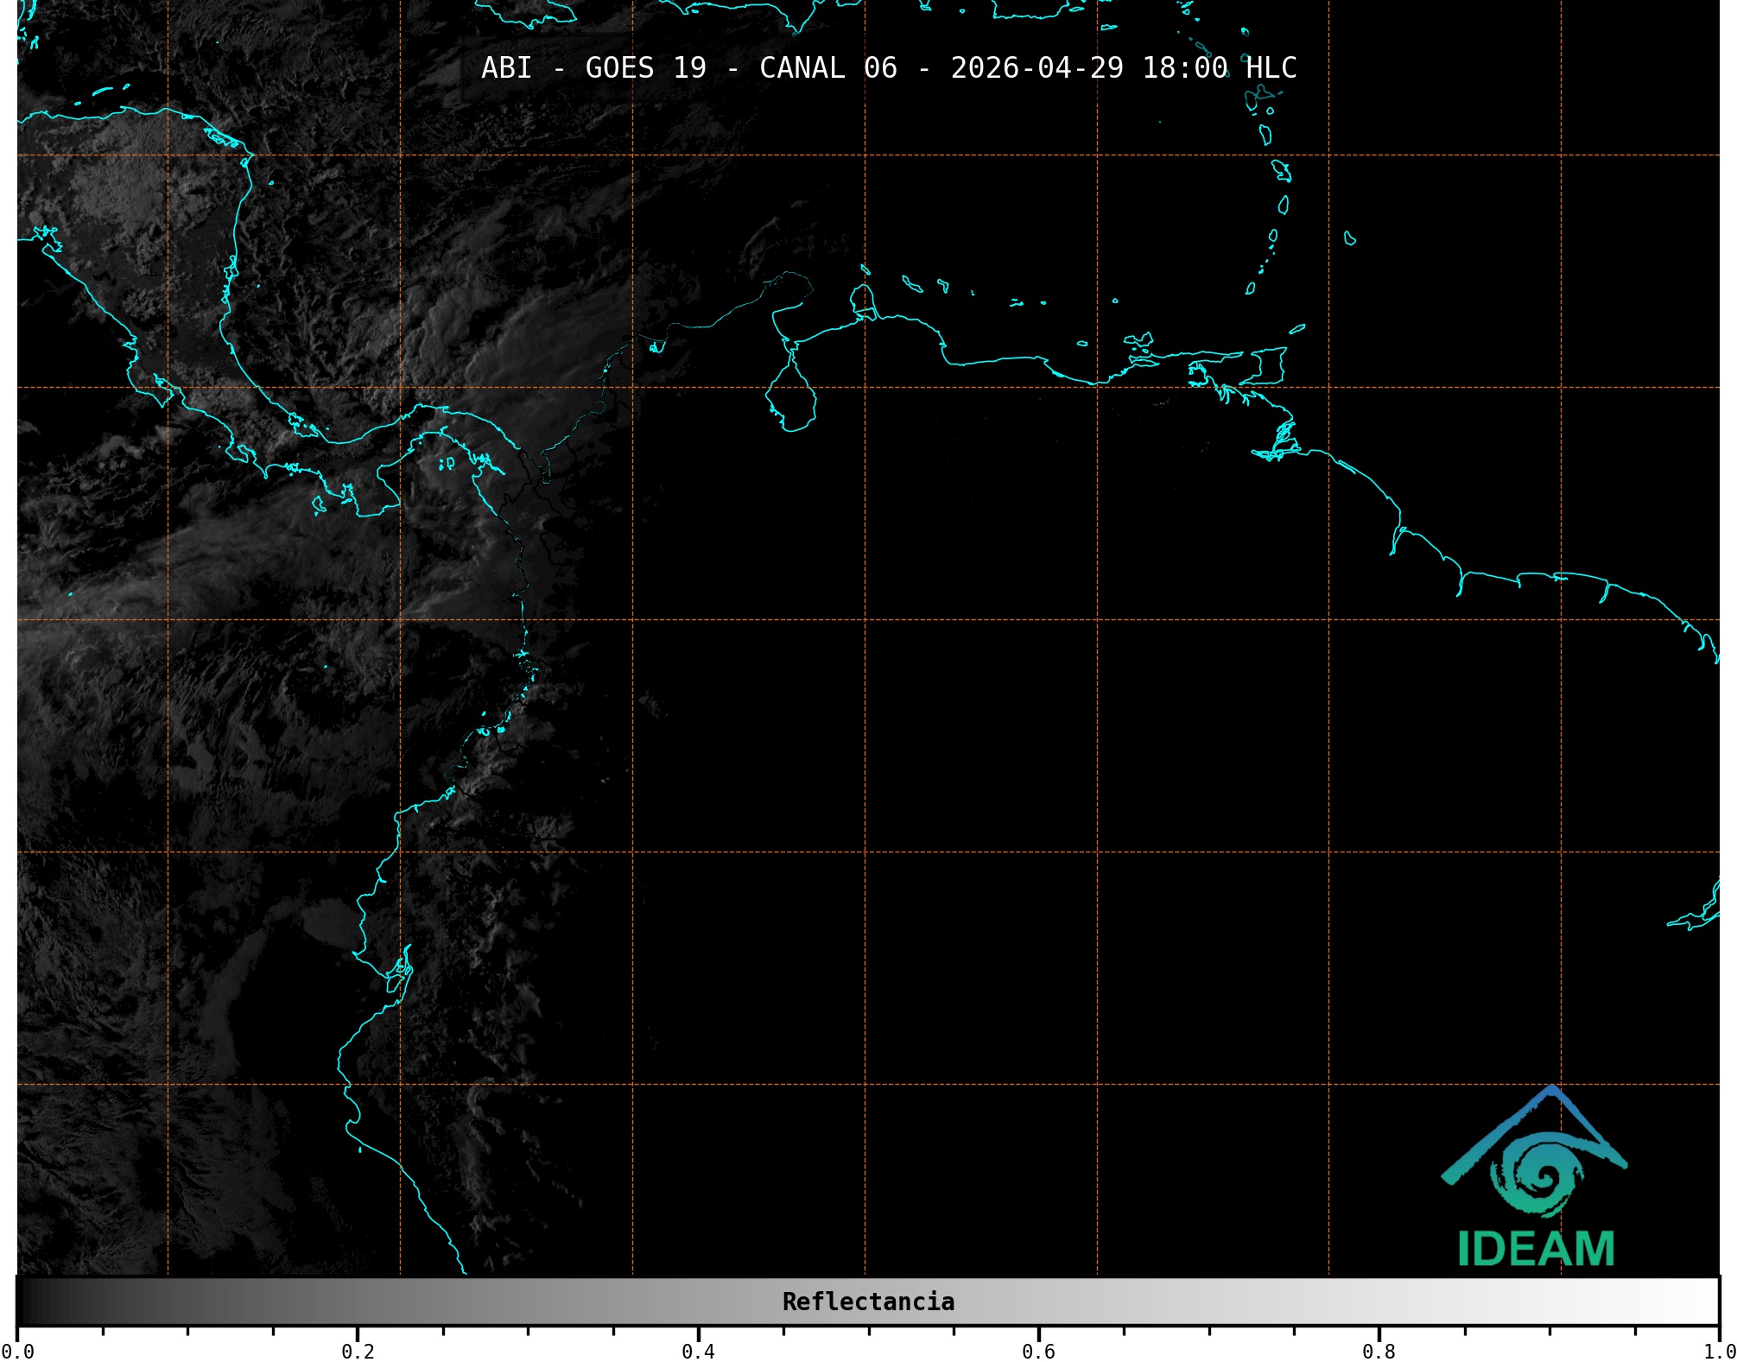Viewport: 1737px width, 1362px height.
Task: Click the IDEAM spiral logo icon
Action: click(x=1544, y=1176)
